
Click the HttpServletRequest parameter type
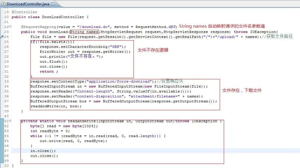point(122,32)
